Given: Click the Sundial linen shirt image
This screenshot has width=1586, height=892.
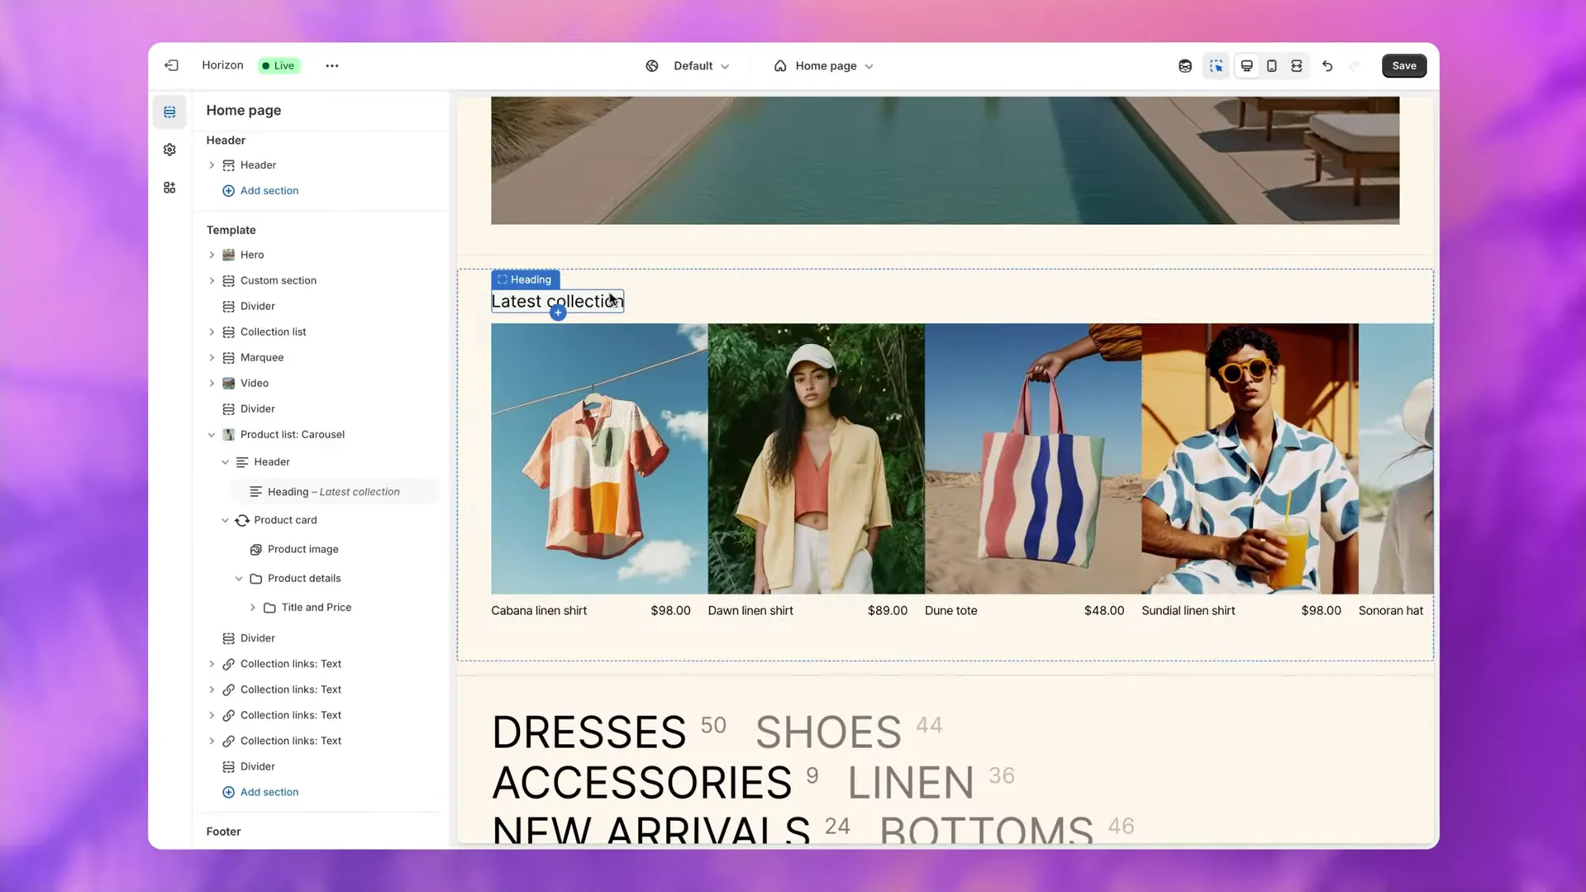Looking at the screenshot, I should pos(1250,458).
